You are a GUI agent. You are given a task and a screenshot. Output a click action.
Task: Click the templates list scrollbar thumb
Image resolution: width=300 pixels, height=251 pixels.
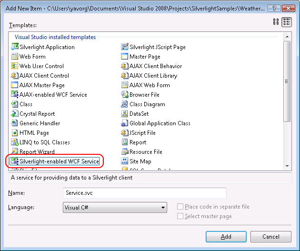287,81
